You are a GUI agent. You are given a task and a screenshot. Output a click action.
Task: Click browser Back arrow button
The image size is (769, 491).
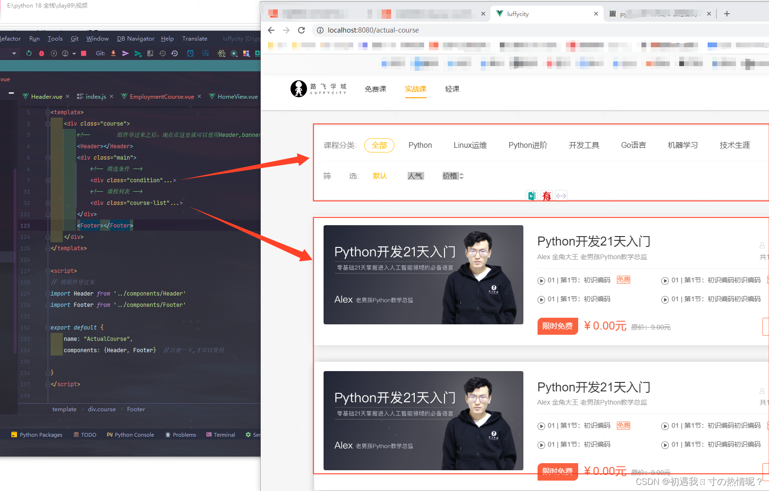point(271,30)
